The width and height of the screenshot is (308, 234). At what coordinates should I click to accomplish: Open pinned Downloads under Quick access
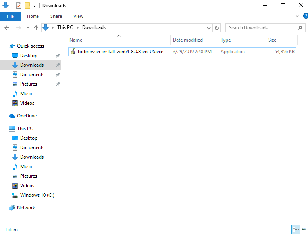coord(32,65)
